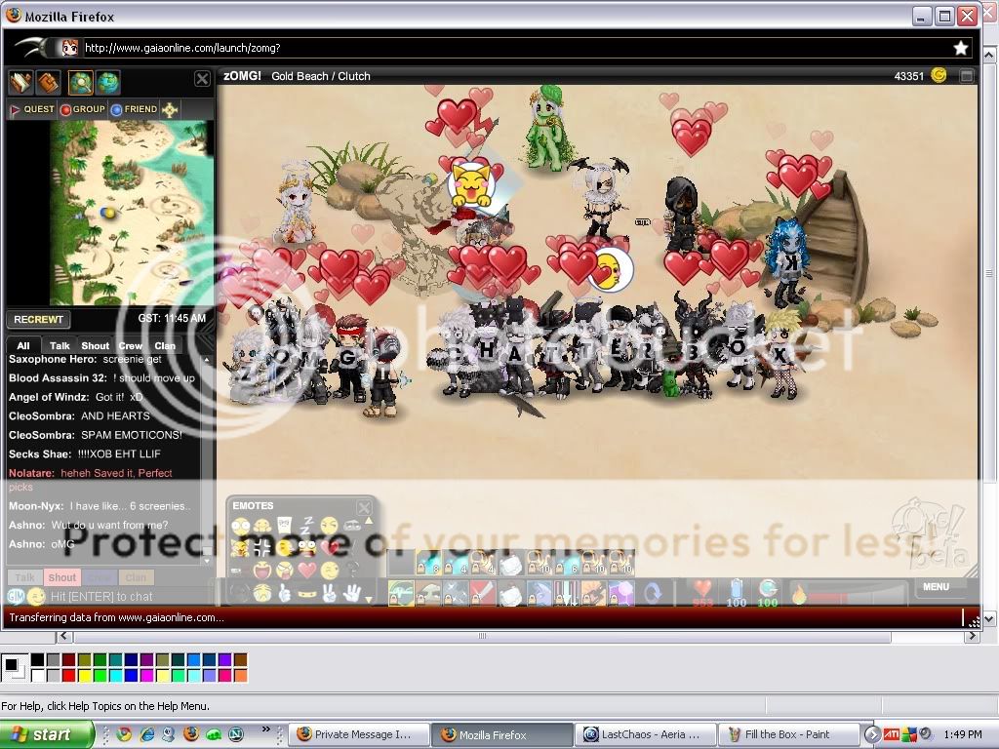Open the inventory satchel icon
The width and height of the screenshot is (999, 749).
tap(47, 82)
